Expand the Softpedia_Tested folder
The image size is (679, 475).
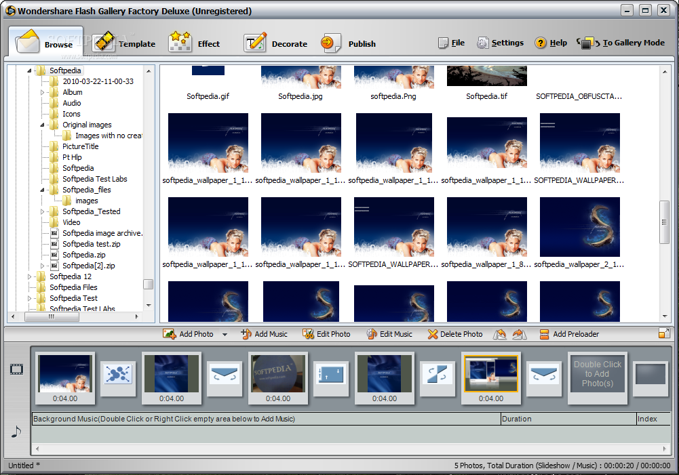click(43, 211)
